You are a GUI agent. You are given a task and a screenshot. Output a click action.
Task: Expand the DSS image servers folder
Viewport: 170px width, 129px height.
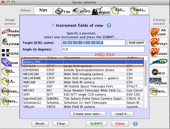(x=10, y=72)
